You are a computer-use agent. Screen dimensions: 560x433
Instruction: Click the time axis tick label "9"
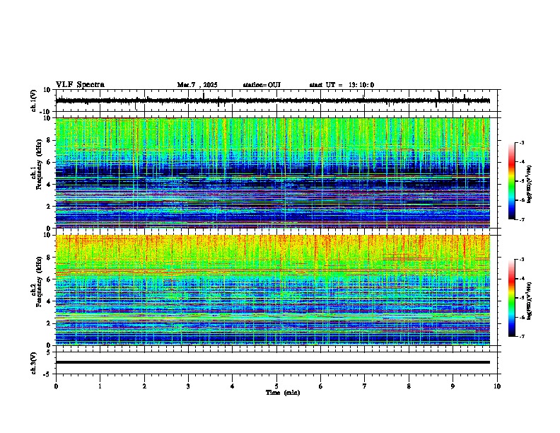tap(453, 386)
